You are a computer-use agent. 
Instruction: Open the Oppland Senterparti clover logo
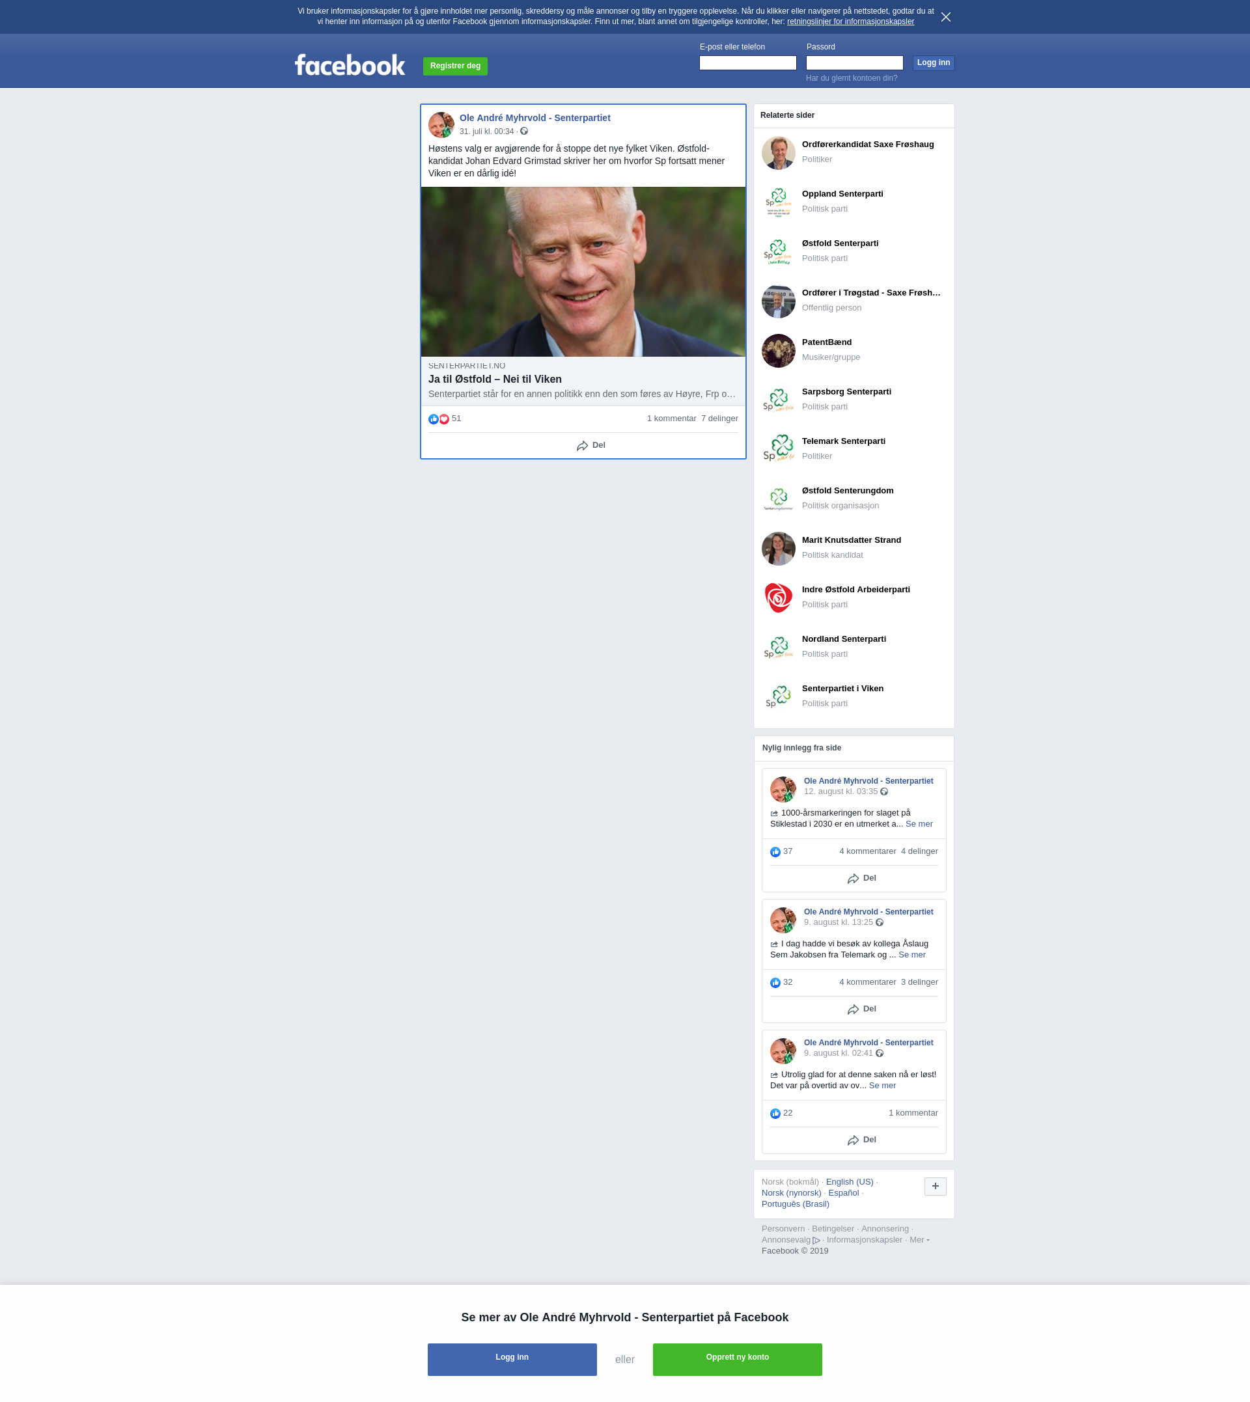[x=778, y=202]
